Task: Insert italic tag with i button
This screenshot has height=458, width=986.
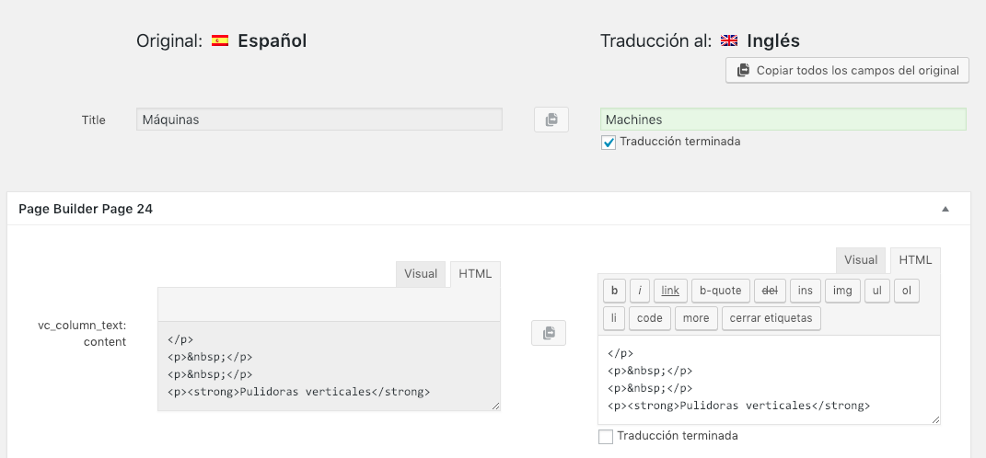Action: [640, 291]
